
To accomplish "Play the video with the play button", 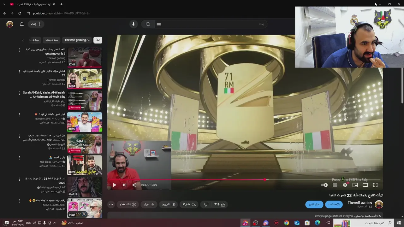I will point(115,185).
